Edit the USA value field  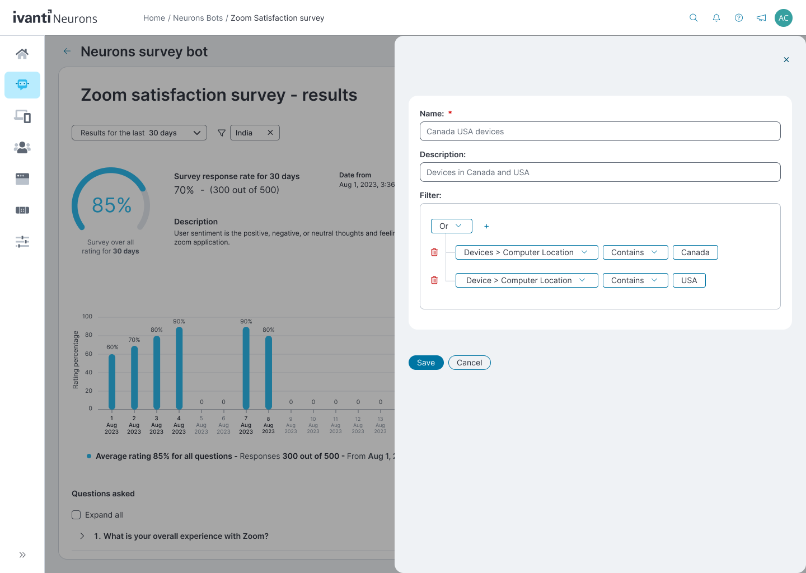coord(689,280)
